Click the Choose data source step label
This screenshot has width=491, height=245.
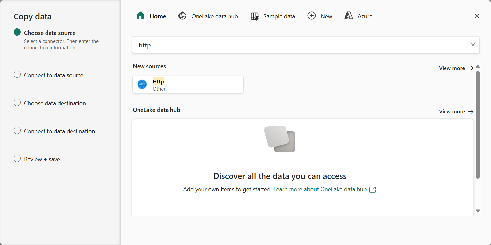[x=50, y=33]
